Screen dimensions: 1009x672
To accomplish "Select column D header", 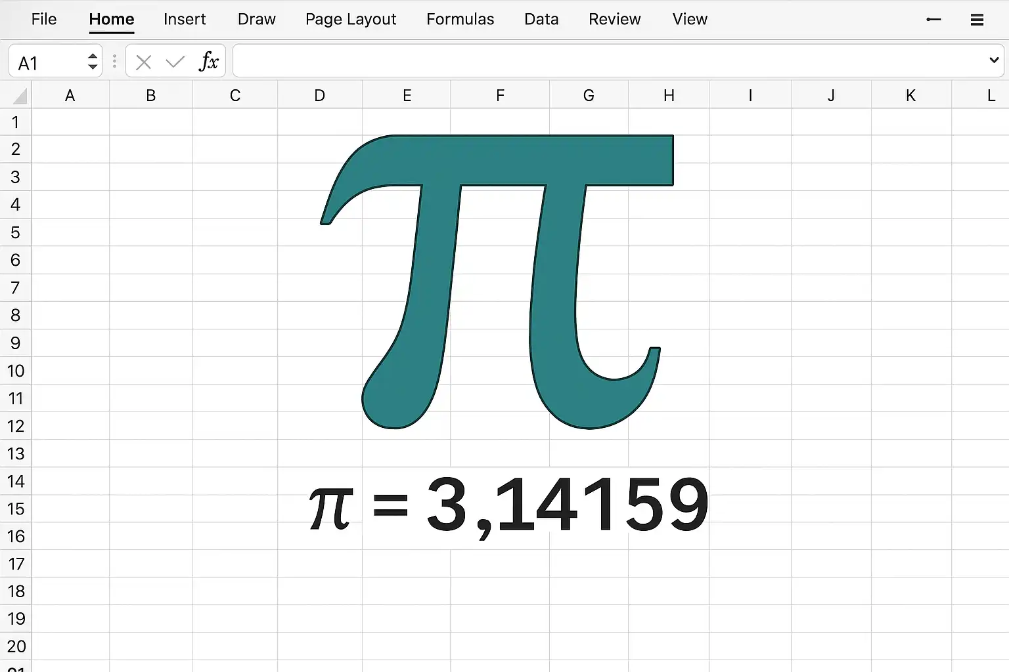I will pos(320,96).
